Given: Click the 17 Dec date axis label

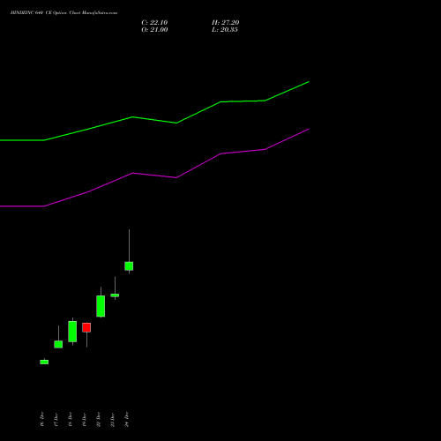Looking at the screenshot, I should click(56, 420).
